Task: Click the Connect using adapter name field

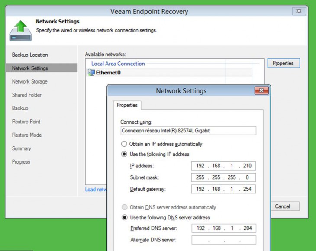Action: [188, 131]
